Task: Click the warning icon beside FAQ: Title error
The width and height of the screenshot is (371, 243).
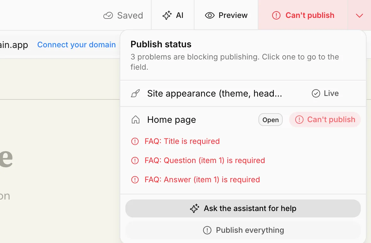Action: tap(135, 141)
